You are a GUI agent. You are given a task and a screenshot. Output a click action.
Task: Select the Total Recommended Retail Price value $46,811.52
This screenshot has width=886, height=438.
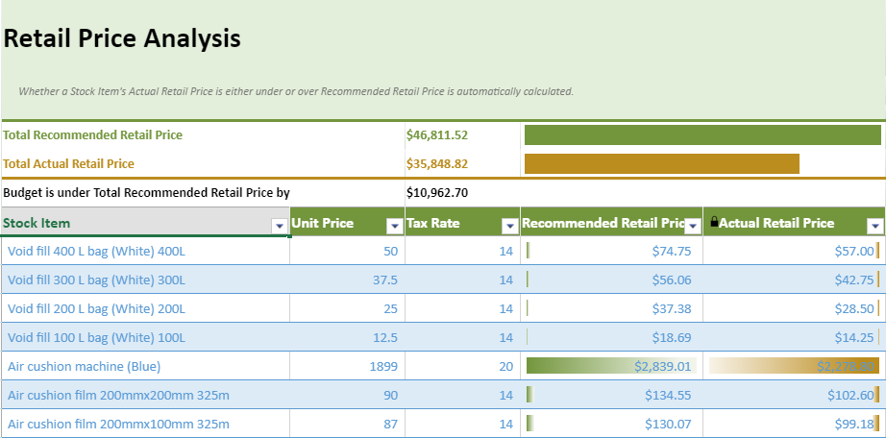point(437,135)
